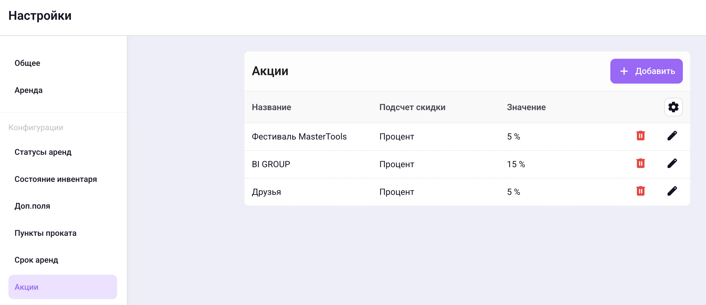Open Состояние инвентаря configuration
706x305 pixels.
pyautogui.click(x=56, y=179)
